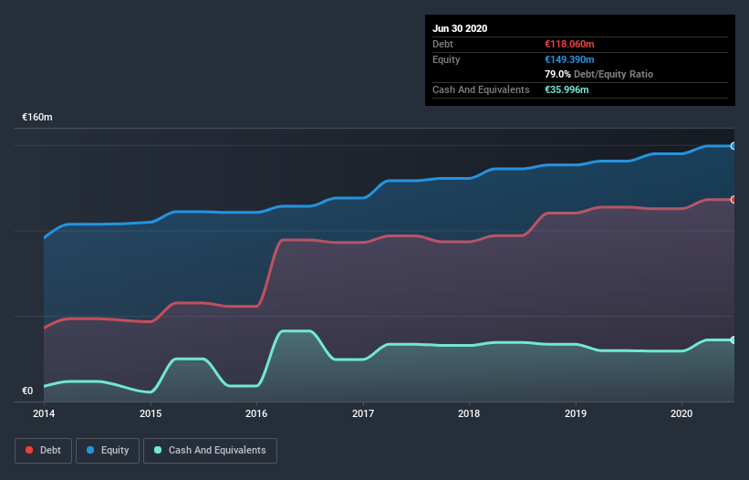
Task: Click the Debt label in tooltip
Action: pyautogui.click(x=442, y=44)
